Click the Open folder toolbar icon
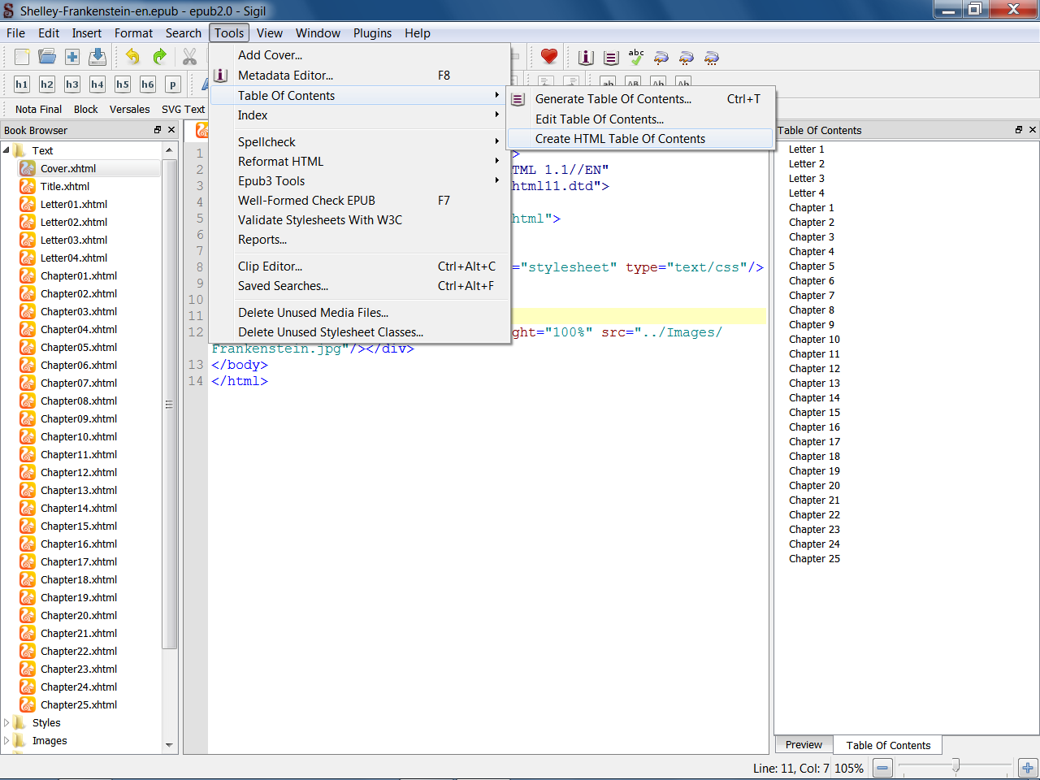Image resolution: width=1040 pixels, height=780 pixels. pos(47,57)
